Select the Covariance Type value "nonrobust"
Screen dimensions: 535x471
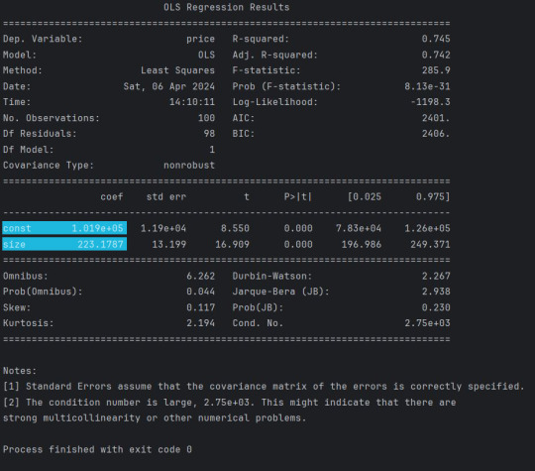[189, 165]
